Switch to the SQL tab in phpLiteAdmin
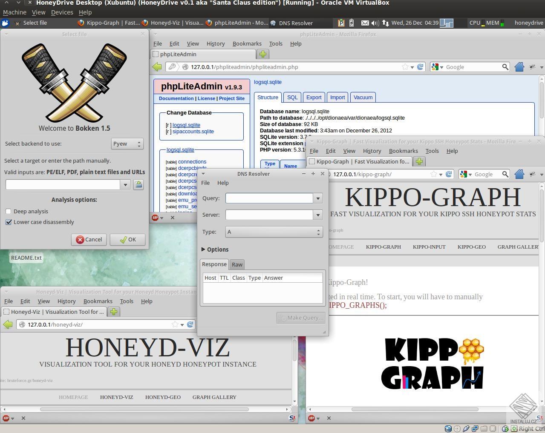This screenshot has width=545, height=433. [292, 97]
